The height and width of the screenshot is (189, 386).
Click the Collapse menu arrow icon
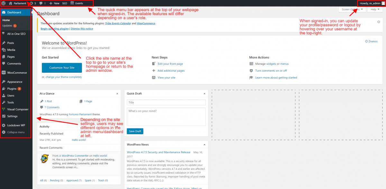tap(4, 132)
